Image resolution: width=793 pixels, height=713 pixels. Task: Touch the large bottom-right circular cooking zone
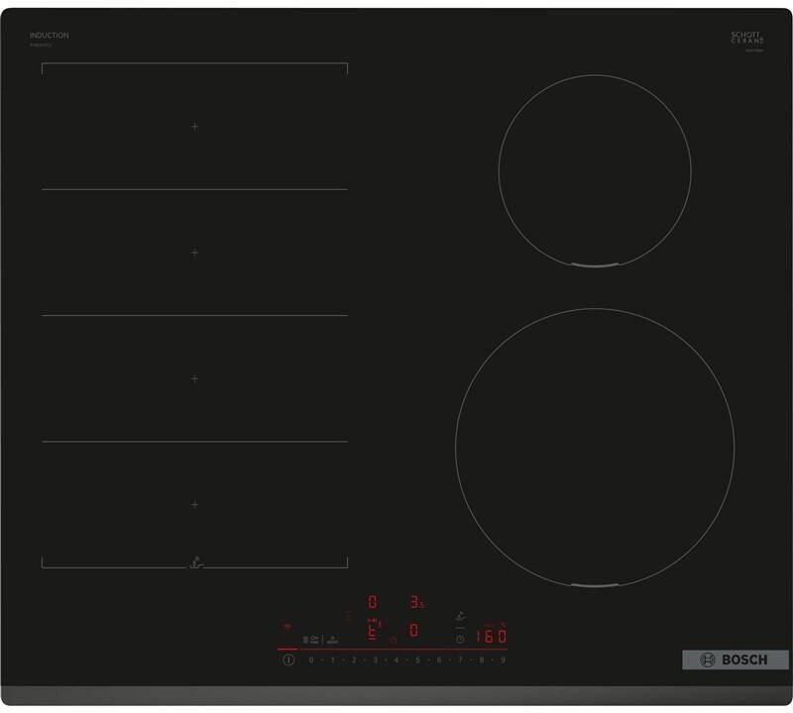[595, 448]
